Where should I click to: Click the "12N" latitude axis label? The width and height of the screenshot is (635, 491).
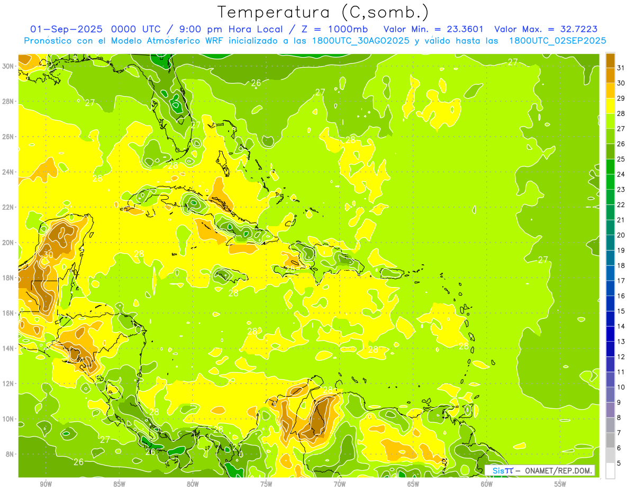pyautogui.click(x=8, y=383)
